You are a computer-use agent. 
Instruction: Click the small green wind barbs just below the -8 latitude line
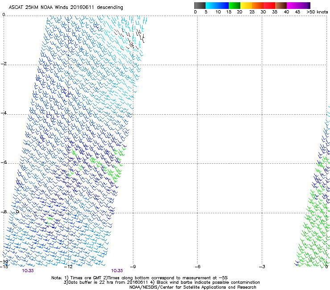[49, 220]
